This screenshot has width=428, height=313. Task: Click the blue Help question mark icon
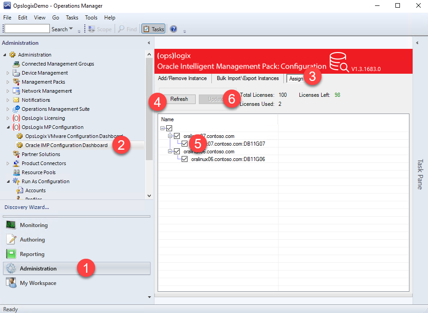click(x=173, y=29)
